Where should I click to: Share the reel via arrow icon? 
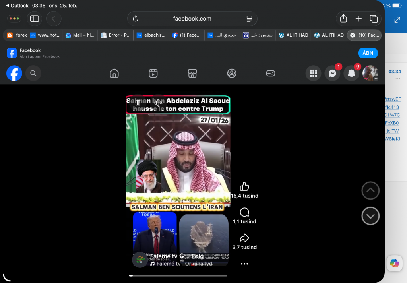click(244, 238)
